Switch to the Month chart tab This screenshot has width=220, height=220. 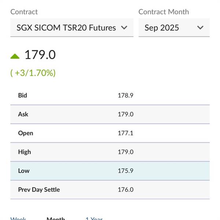(56, 218)
